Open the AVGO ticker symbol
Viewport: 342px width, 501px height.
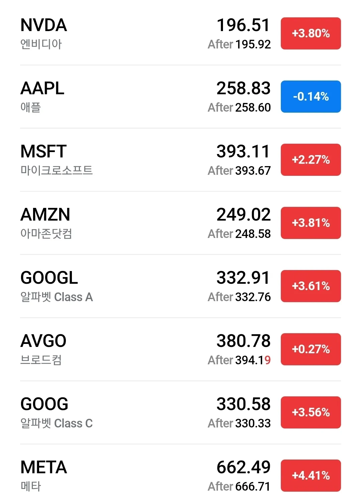click(x=43, y=341)
